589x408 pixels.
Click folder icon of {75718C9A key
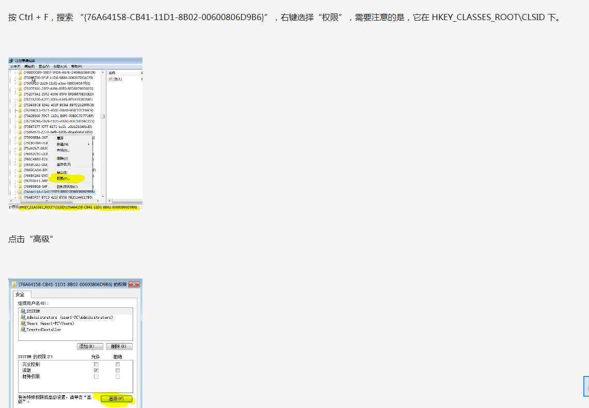click(20, 121)
